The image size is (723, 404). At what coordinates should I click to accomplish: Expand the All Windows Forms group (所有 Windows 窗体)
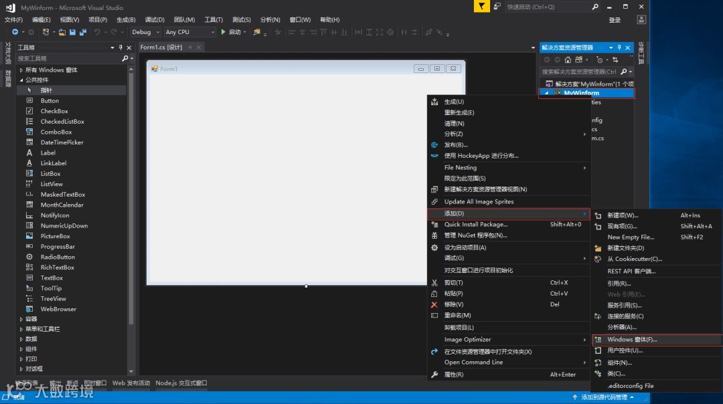(21, 70)
